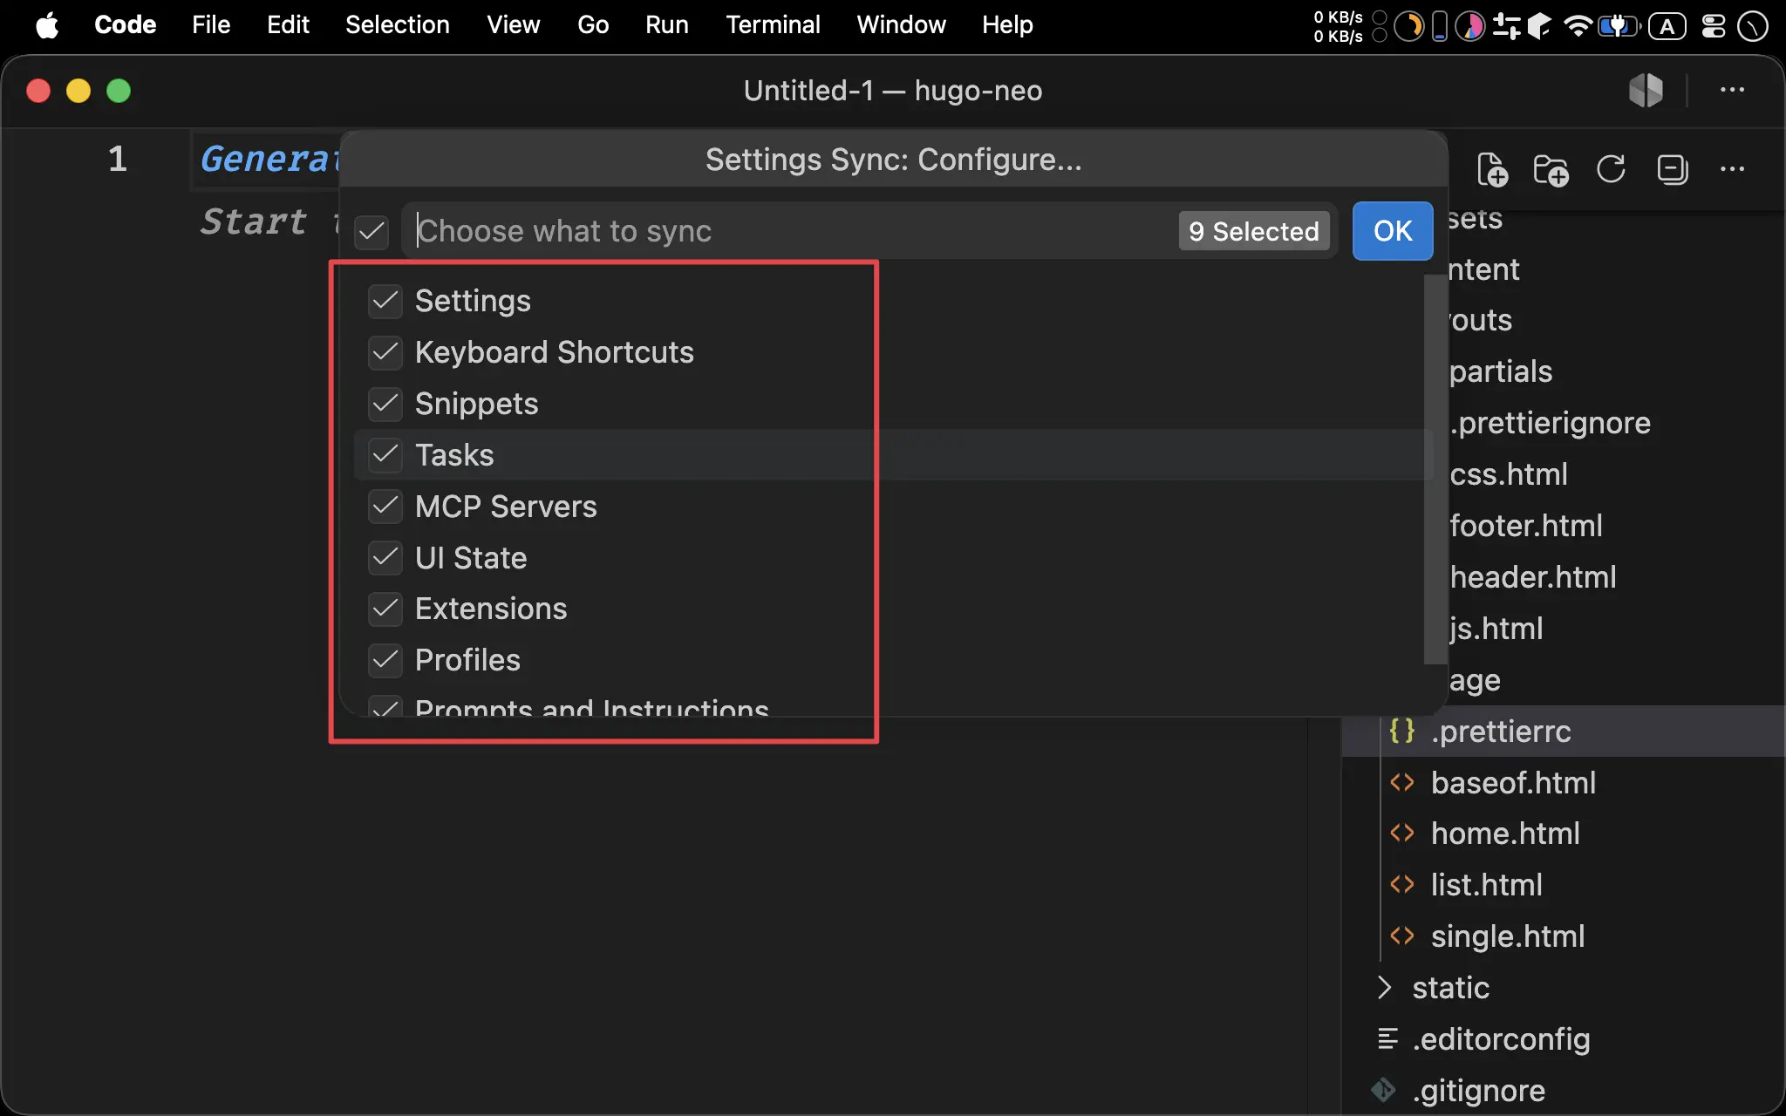
Task: Disable syncing of Extensions
Action: (x=385, y=609)
